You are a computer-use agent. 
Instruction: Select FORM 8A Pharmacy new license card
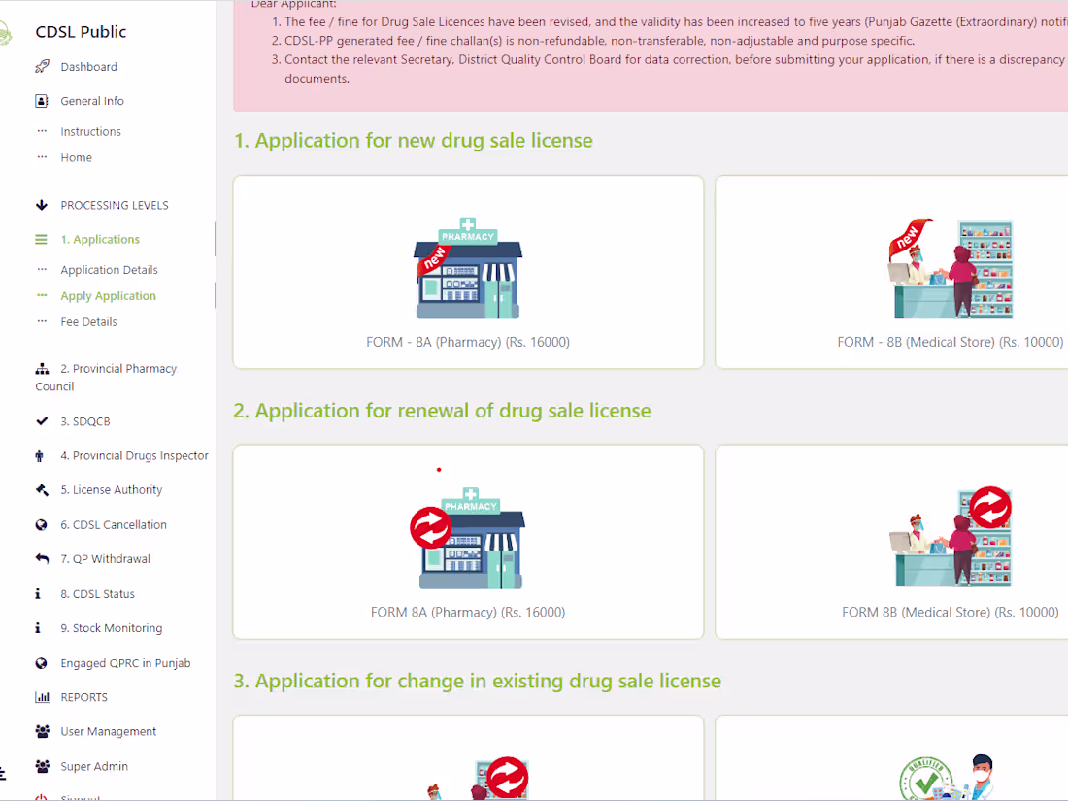(468, 272)
